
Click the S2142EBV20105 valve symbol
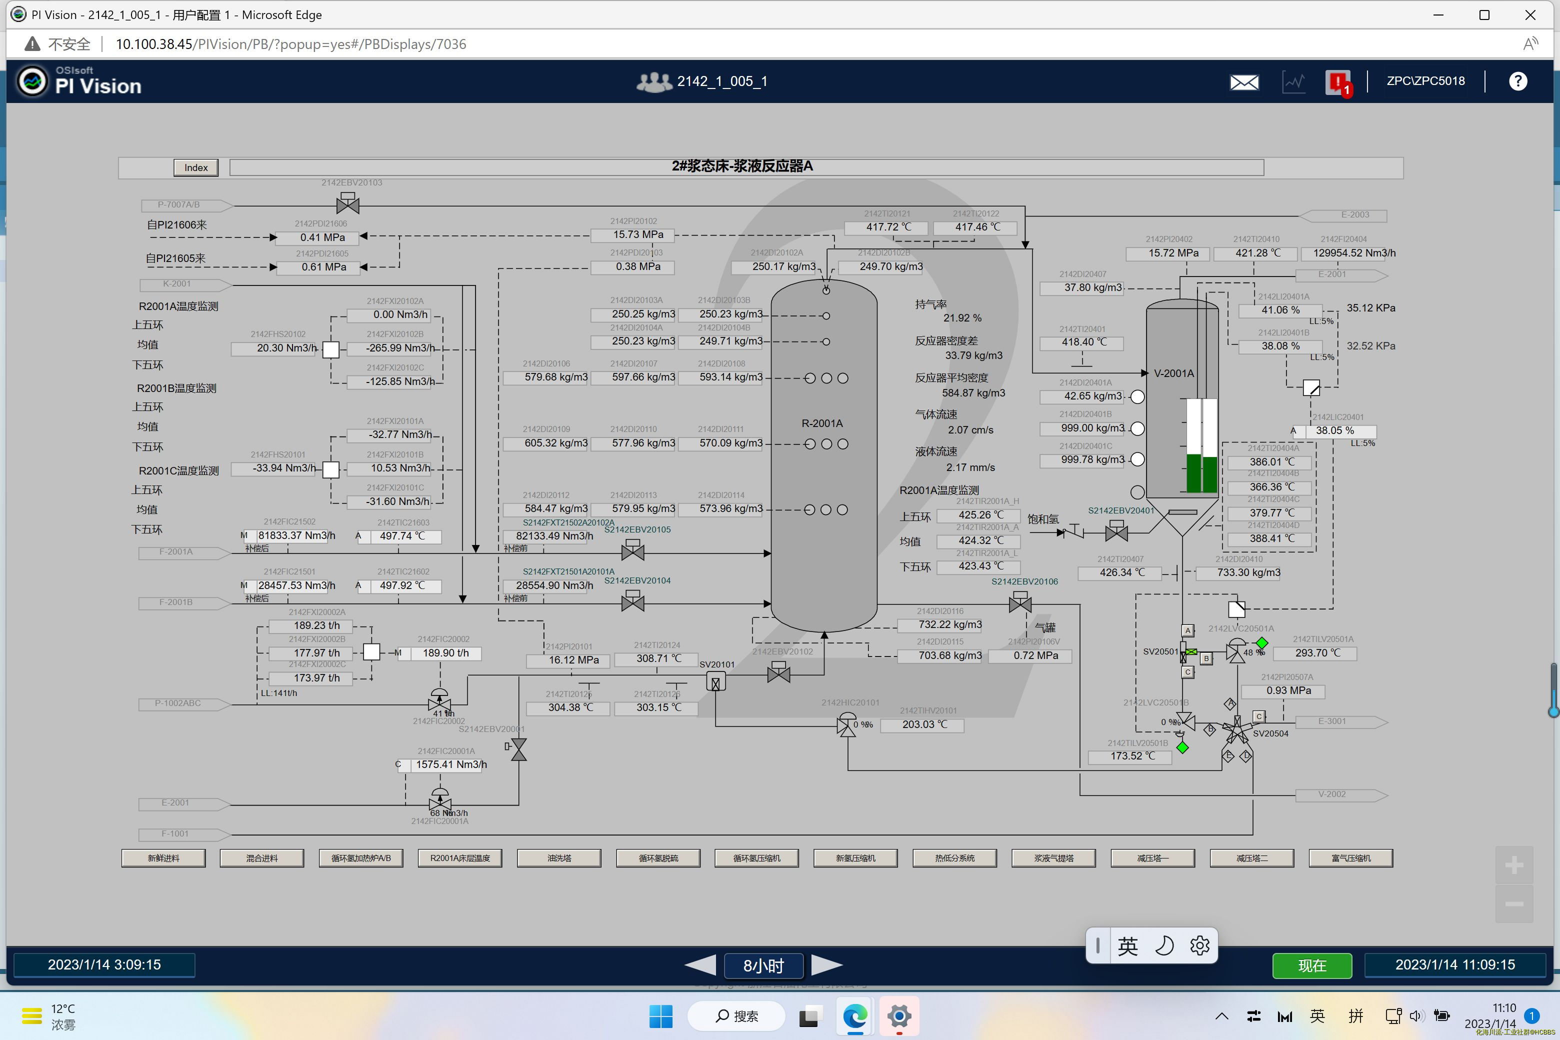point(633,550)
